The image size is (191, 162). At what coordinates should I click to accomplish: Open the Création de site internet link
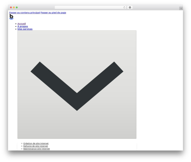(x=36, y=143)
